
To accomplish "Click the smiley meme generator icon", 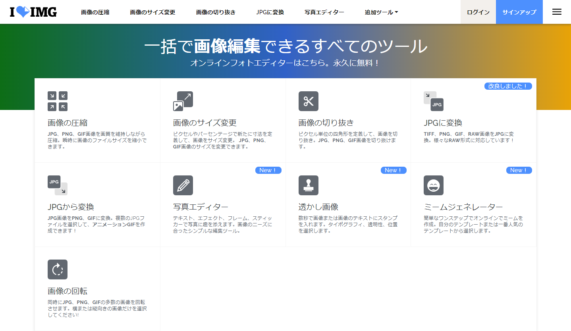I will click(434, 185).
